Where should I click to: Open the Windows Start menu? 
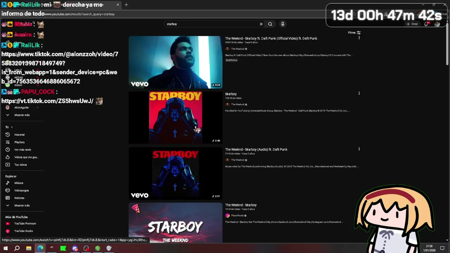[x=5, y=248]
